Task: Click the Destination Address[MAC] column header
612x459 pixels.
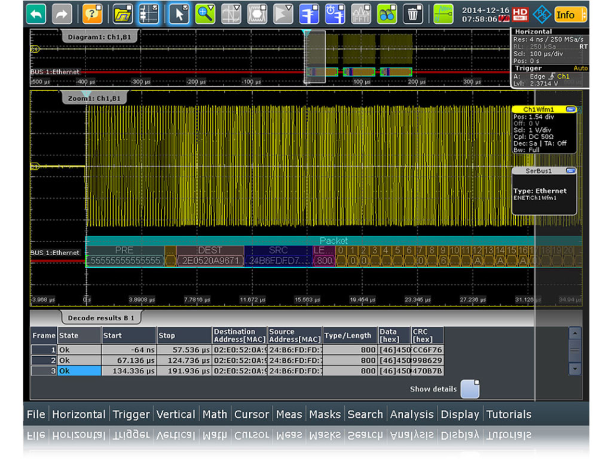Action: [x=240, y=335]
